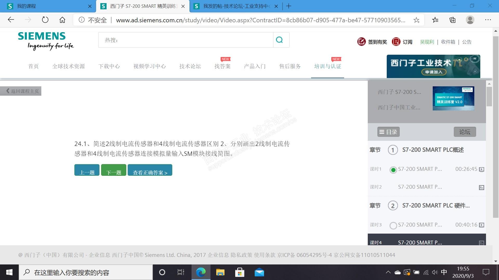Expand chapter 1 S7-200 SMART PLC概述
Screen dimensions: 499x280
click(x=433, y=150)
